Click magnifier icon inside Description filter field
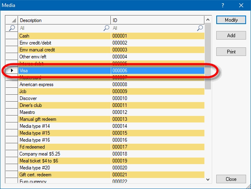This screenshot has height=189, width=251. click(107, 28)
